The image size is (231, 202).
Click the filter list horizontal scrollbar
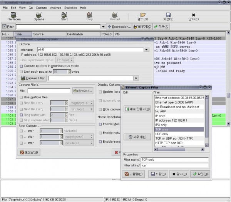pyautogui.click(x=179, y=149)
